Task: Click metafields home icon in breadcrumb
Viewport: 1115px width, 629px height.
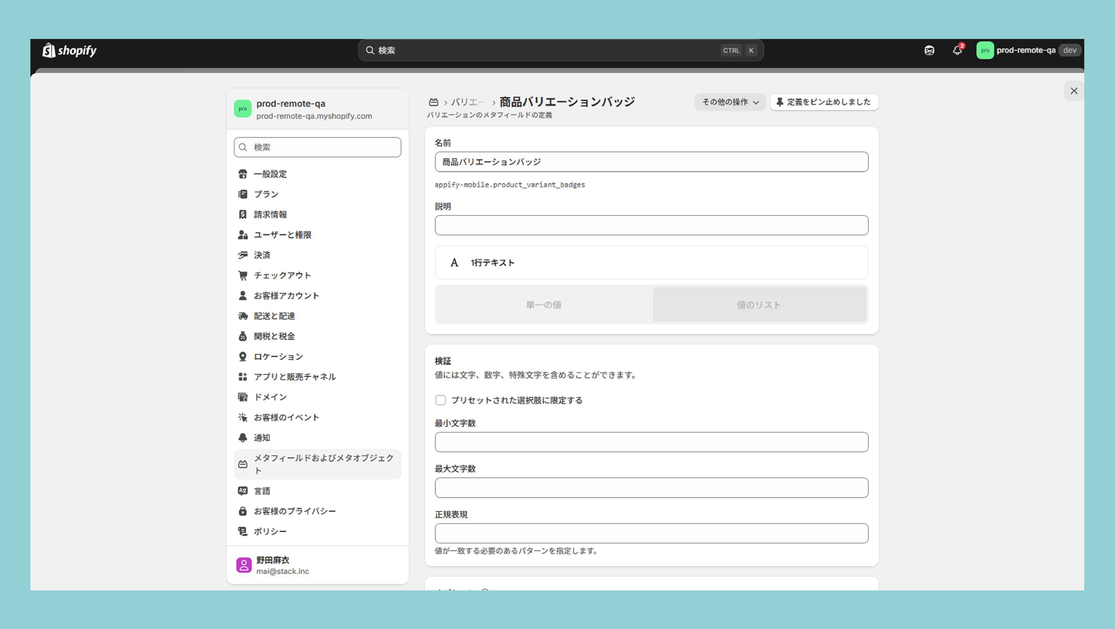Action: (x=433, y=102)
